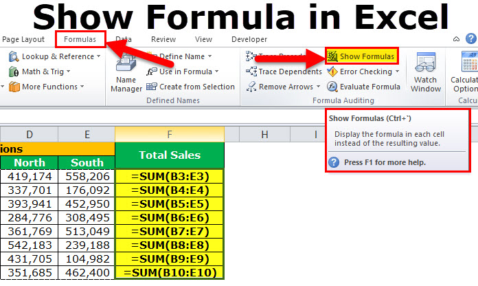Click the Create from Selection icon

[x=152, y=87]
